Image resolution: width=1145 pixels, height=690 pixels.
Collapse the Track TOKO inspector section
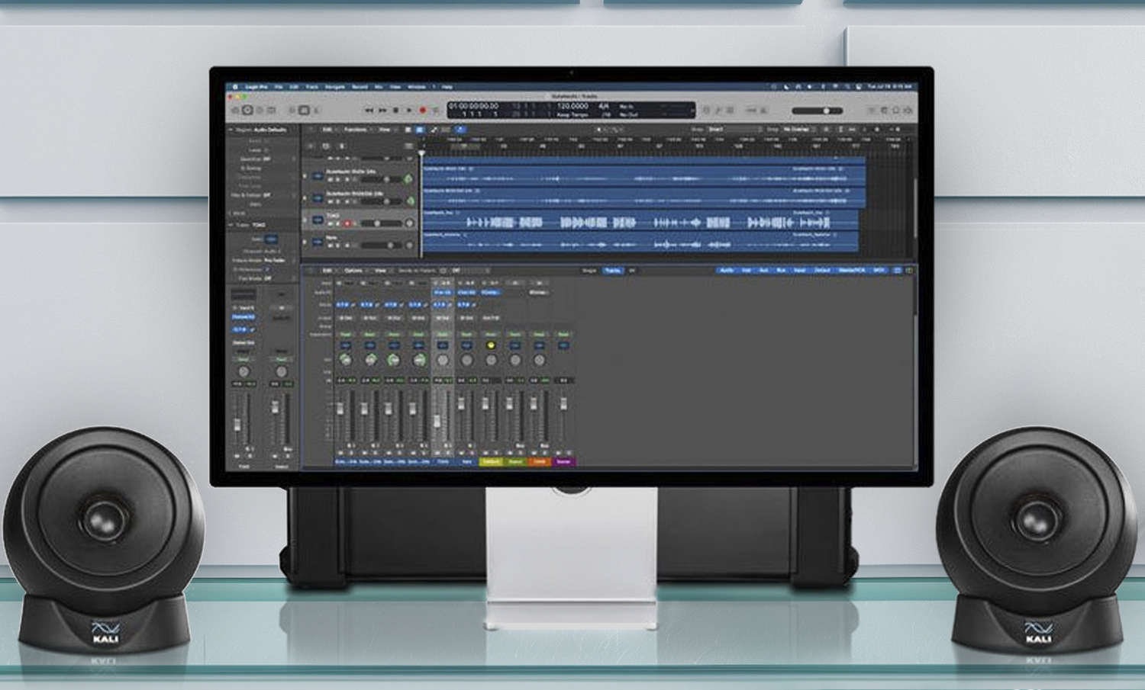(231, 225)
